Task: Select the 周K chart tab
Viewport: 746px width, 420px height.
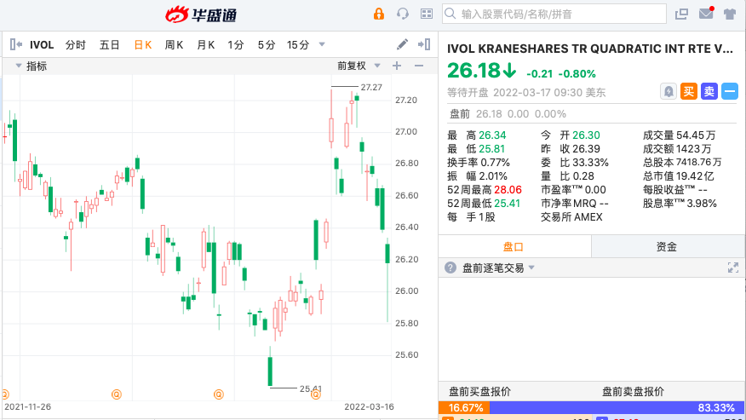Action: (174, 45)
